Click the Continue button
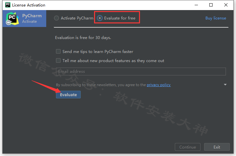The height and width of the screenshot is (156, 236). coord(187,147)
